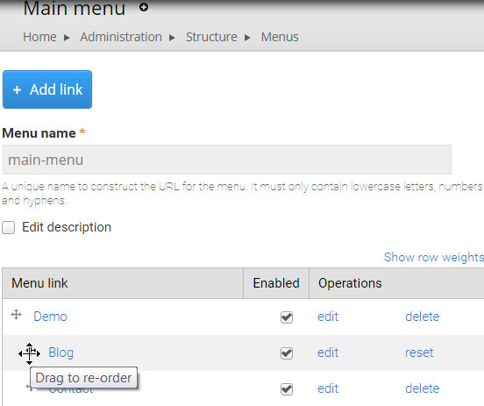The width and height of the screenshot is (484, 406).
Task: Uncheck Enabled for the third menu row
Action: coord(287,389)
